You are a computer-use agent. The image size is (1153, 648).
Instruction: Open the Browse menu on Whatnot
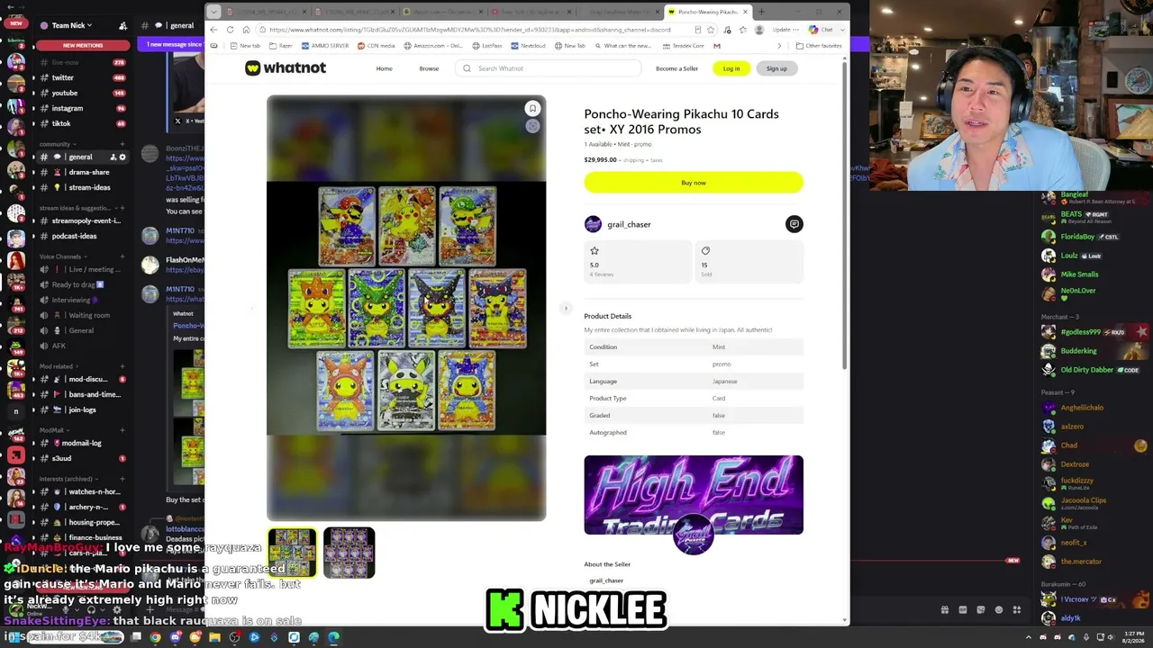coord(429,68)
